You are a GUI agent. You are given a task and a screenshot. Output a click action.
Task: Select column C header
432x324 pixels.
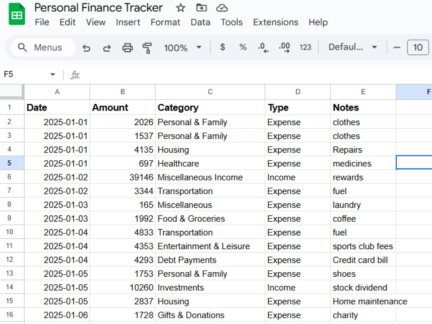coord(210,92)
